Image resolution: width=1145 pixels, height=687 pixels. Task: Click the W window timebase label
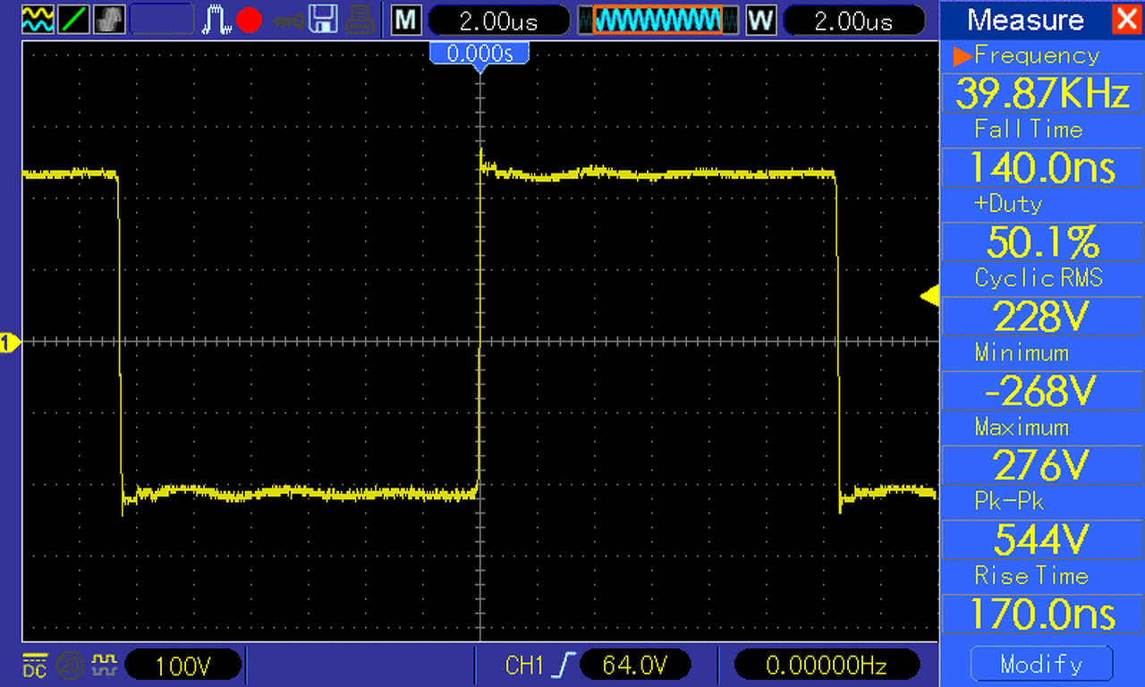(x=760, y=20)
